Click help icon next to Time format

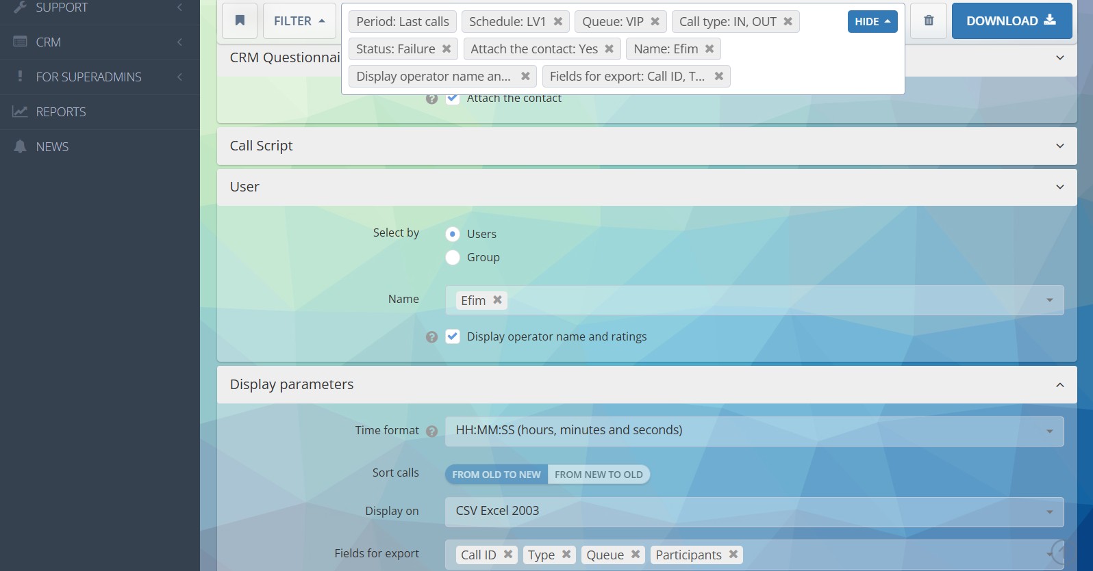click(x=431, y=431)
